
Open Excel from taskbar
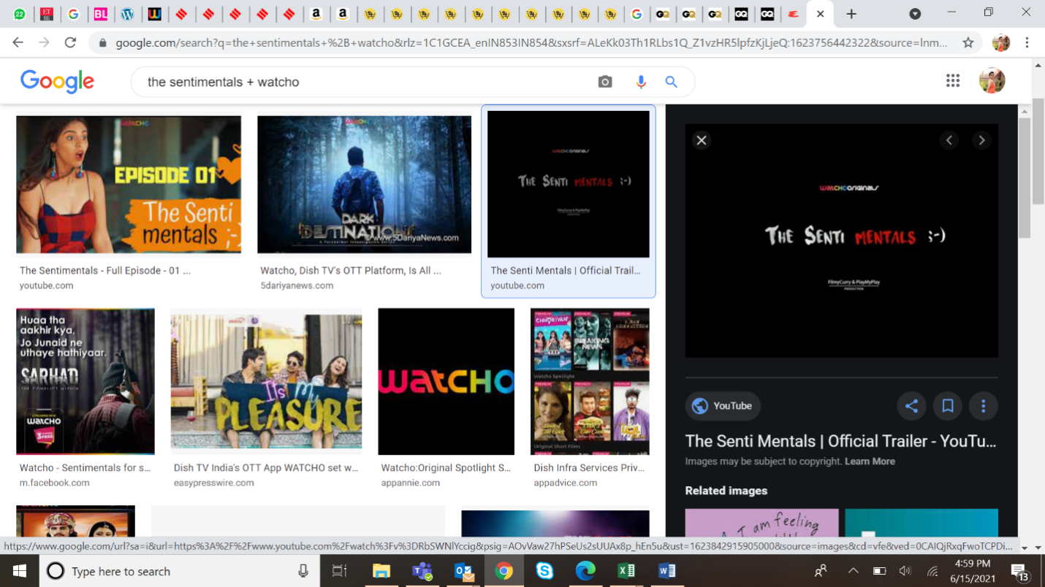[626, 571]
